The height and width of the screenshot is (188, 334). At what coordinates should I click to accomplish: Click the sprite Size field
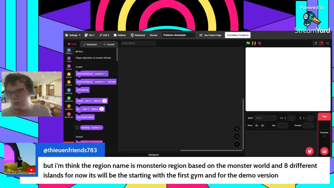pos(282,126)
